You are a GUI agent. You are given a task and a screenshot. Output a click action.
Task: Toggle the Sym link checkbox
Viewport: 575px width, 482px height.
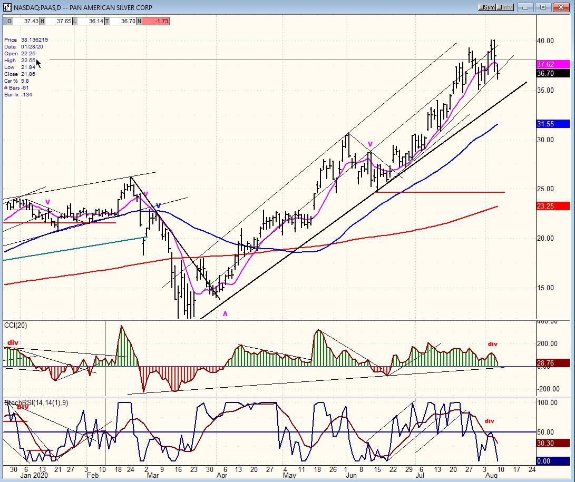pyautogui.click(x=488, y=7)
